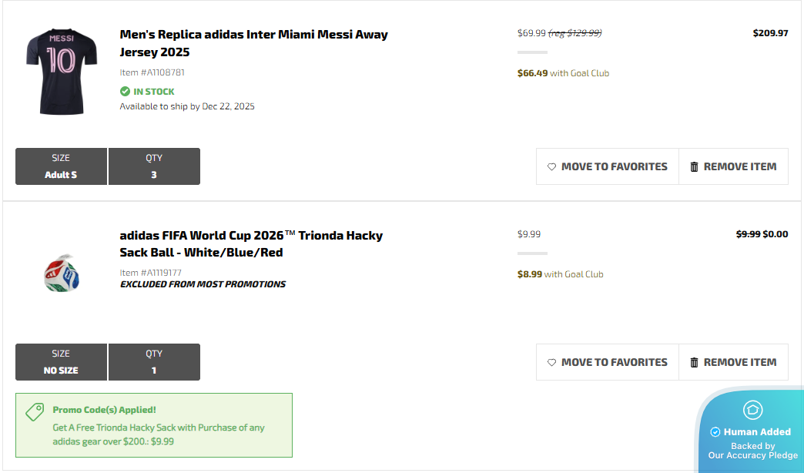The height and width of the screenshot is (473, 804).
Task: Open the NO SIZE selector for Hacky Sack
Action: coord(61,362)
